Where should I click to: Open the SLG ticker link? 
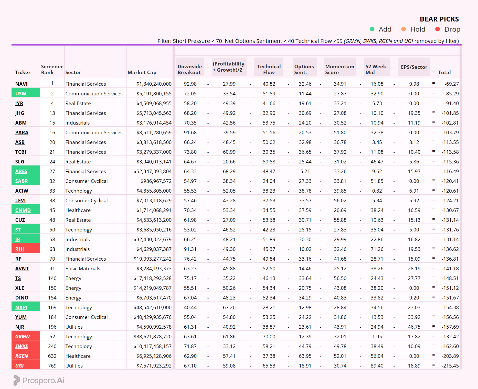20,162
